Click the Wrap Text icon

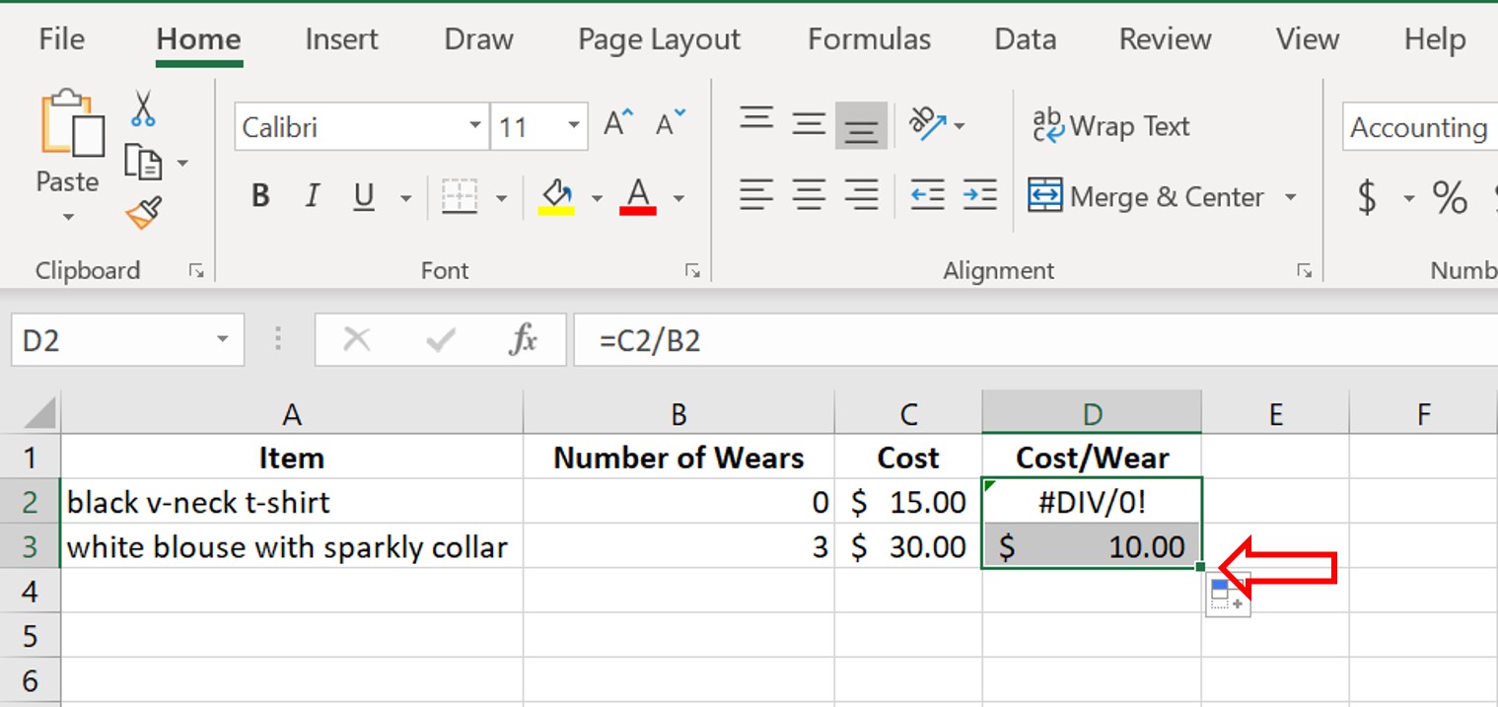coord(1109,125)
